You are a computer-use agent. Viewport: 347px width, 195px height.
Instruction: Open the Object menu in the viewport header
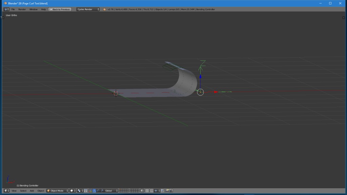point(41,190)
